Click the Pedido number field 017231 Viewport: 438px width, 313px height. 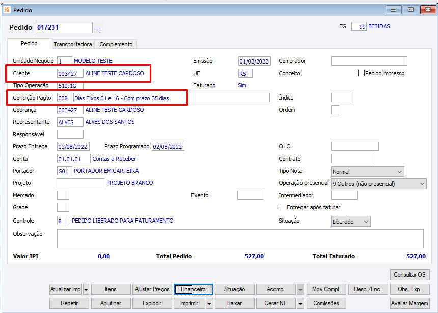tap(64, 27)
